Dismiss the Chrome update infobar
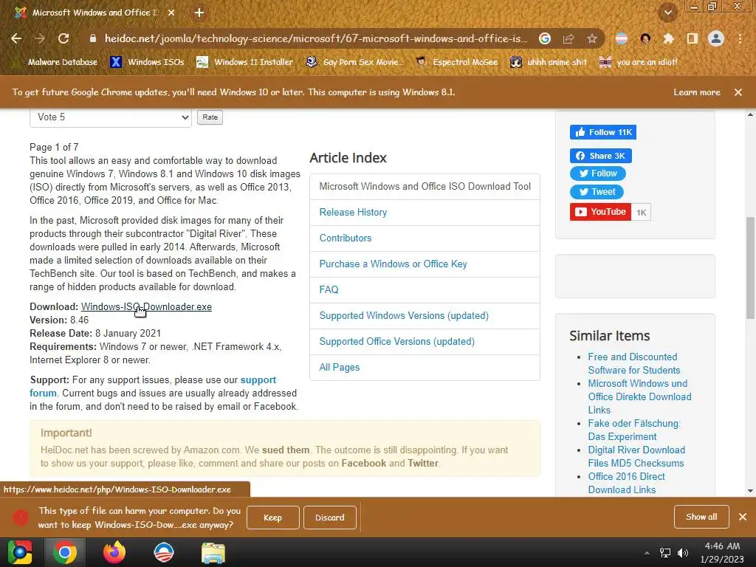The image size is (756, 567). tap(738, 92)
